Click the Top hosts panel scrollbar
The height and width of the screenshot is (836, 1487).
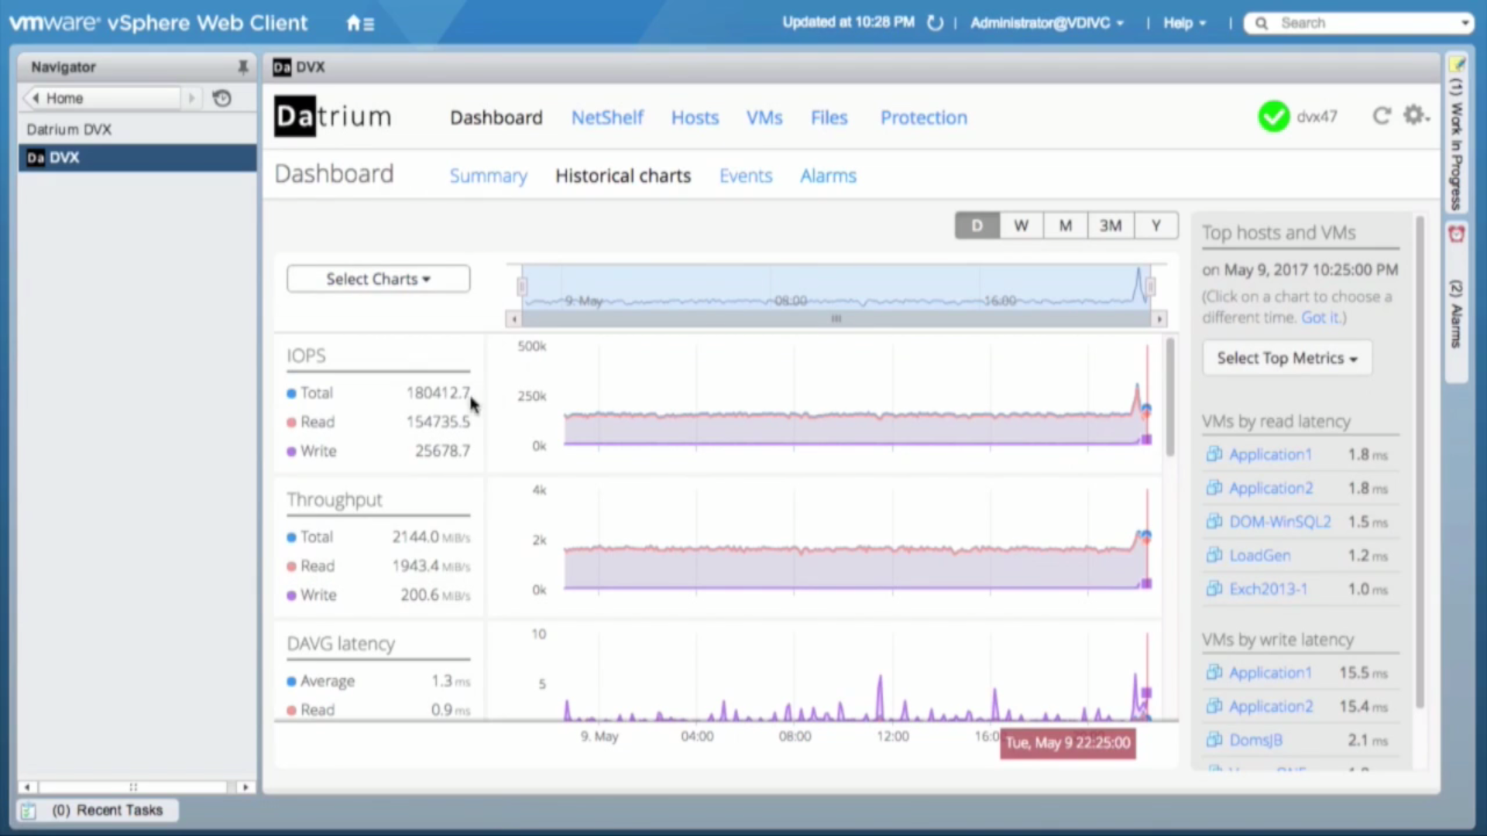[1420, 461]
